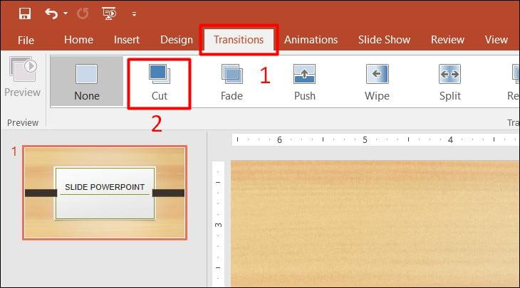Start slide show from beginning icon
The image size is (520, 288).
tap(109, 14)
